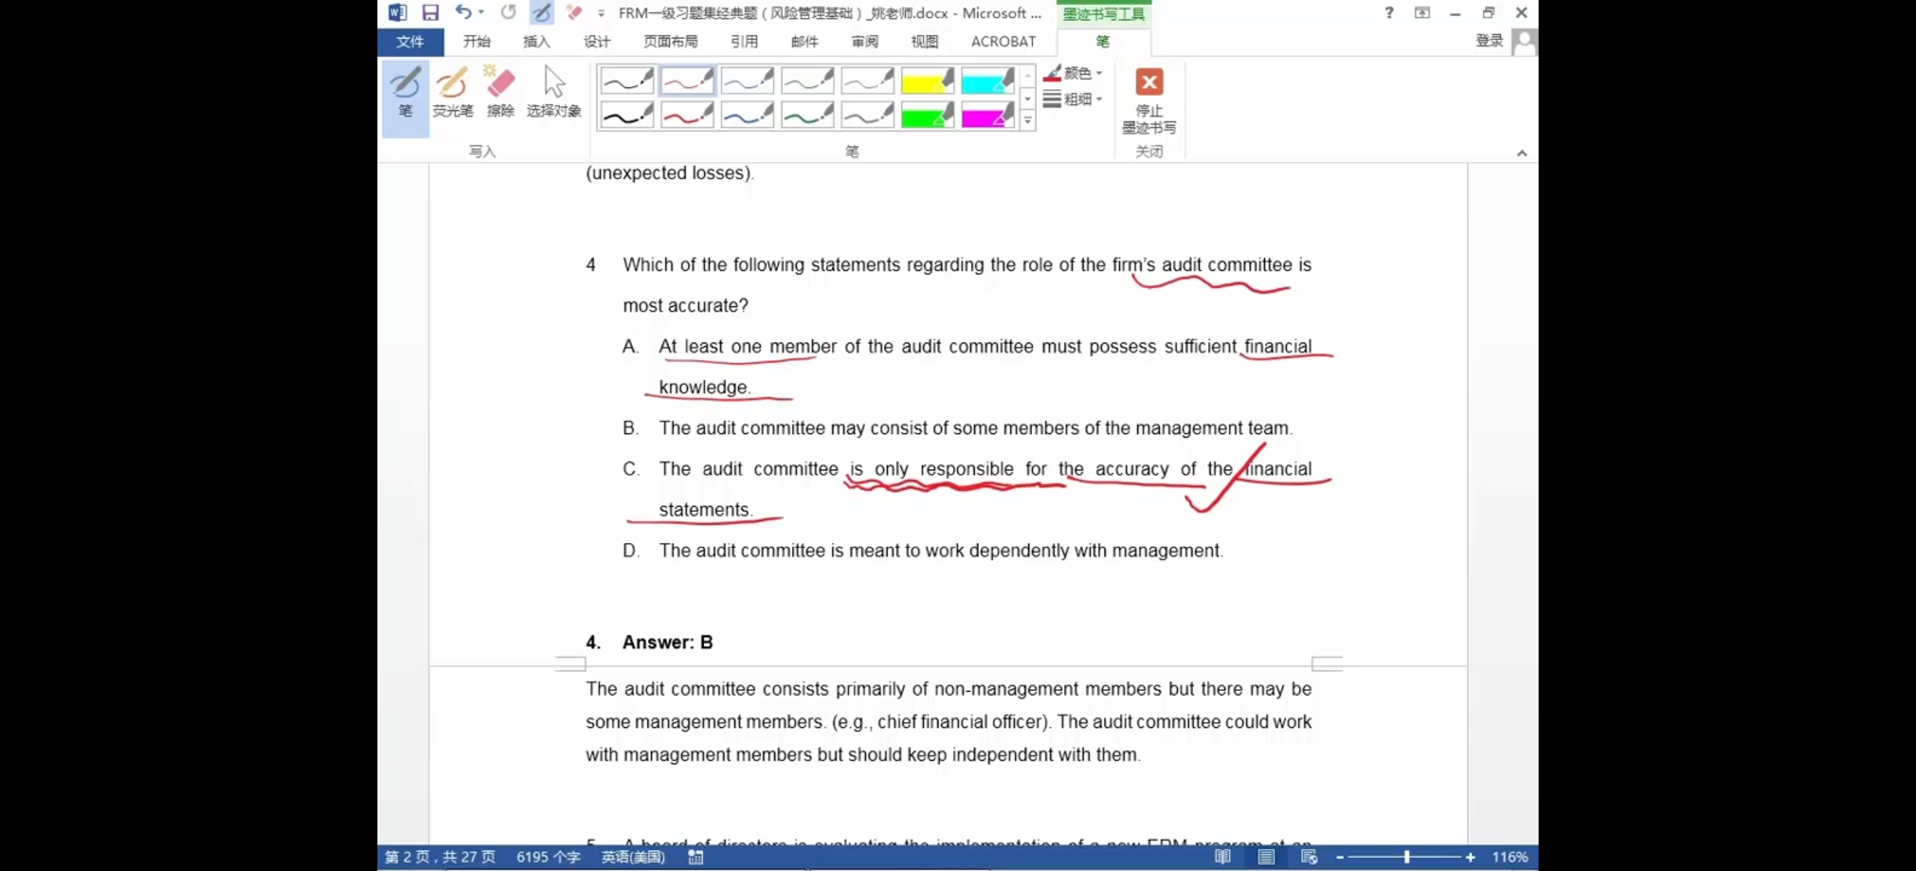
Task: Switch to Print Layout view in the status bar
Action: [x=1266, y=857]
